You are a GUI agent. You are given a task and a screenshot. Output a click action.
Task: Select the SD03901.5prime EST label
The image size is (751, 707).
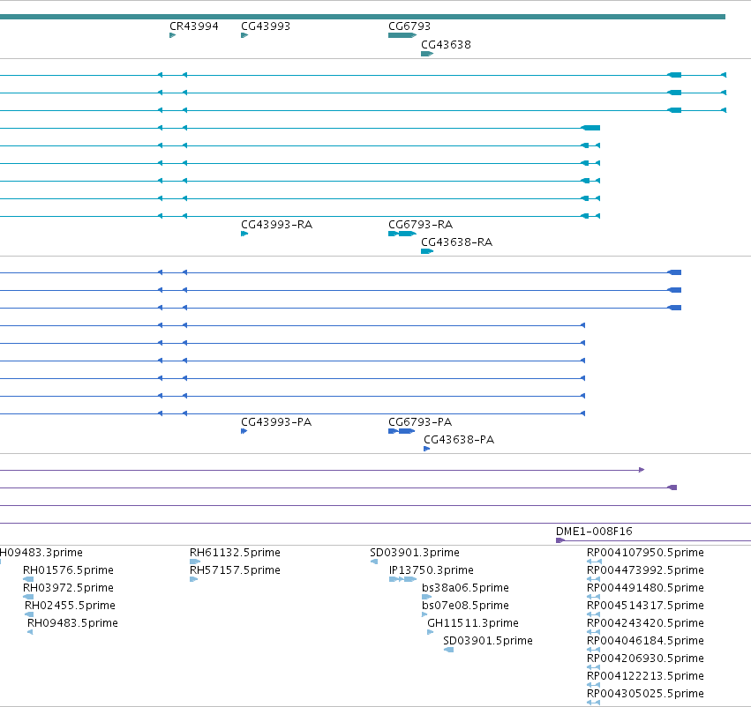tap(488, 641)
